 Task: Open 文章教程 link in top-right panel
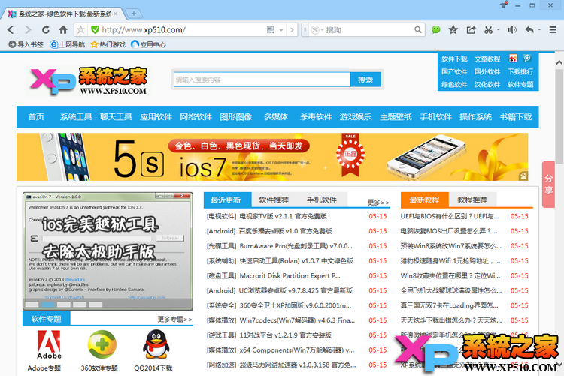click(x=487, y=59)
